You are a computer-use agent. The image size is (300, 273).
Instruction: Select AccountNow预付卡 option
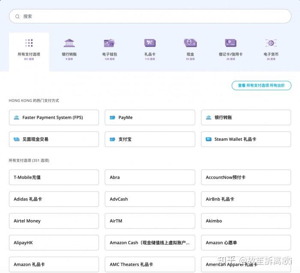pyautogui.click(x=246, y=177)
